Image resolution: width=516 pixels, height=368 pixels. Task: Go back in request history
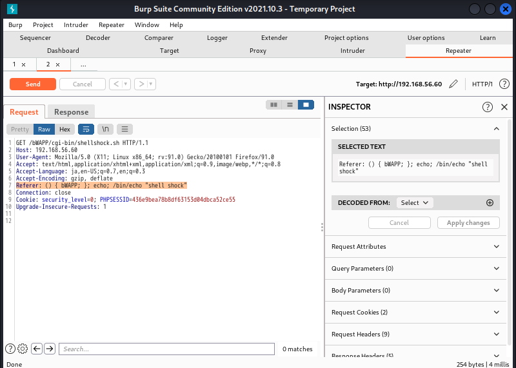[x=116, y=84]
